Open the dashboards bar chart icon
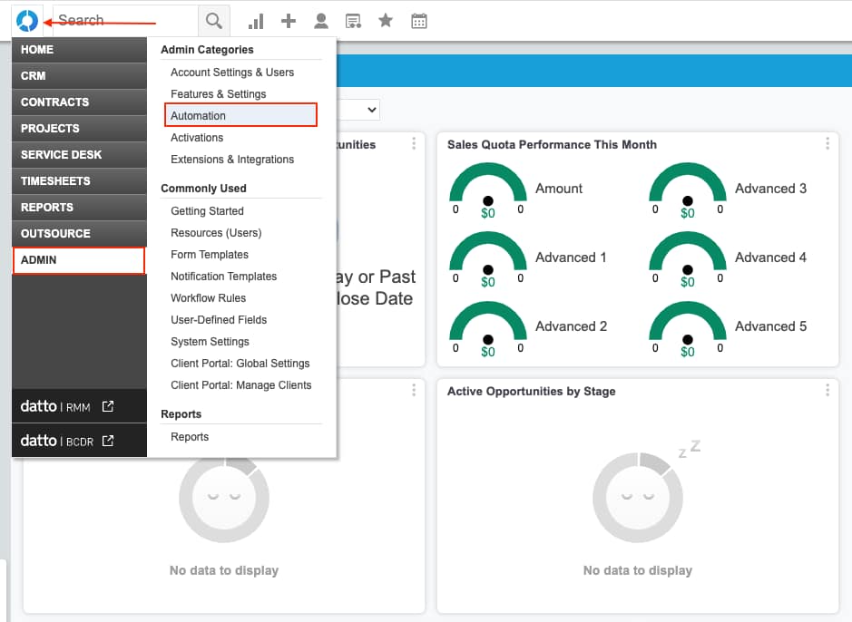Screen dimensions: 852x622 [256, 21]
